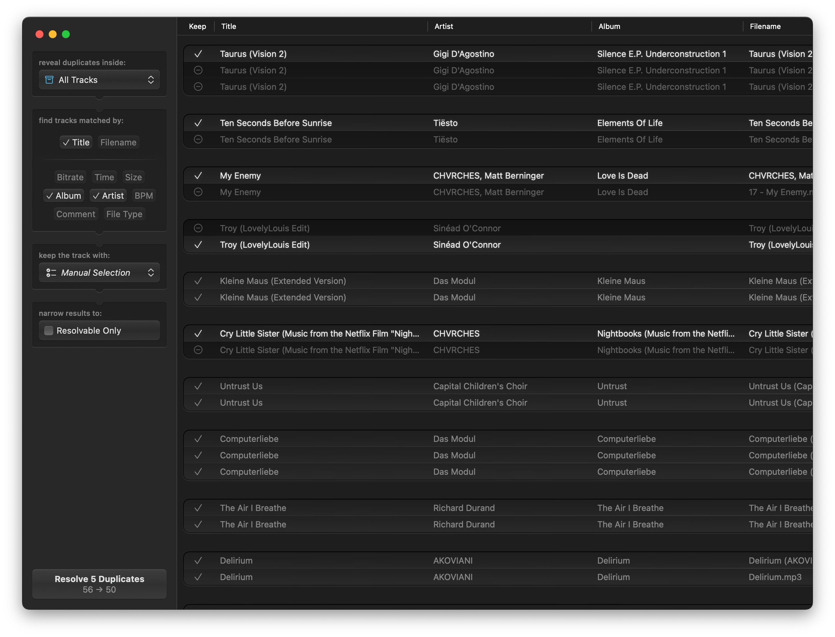Click remove icon on first Troy (LovelyLouis Edit) row

click(198, 228)
